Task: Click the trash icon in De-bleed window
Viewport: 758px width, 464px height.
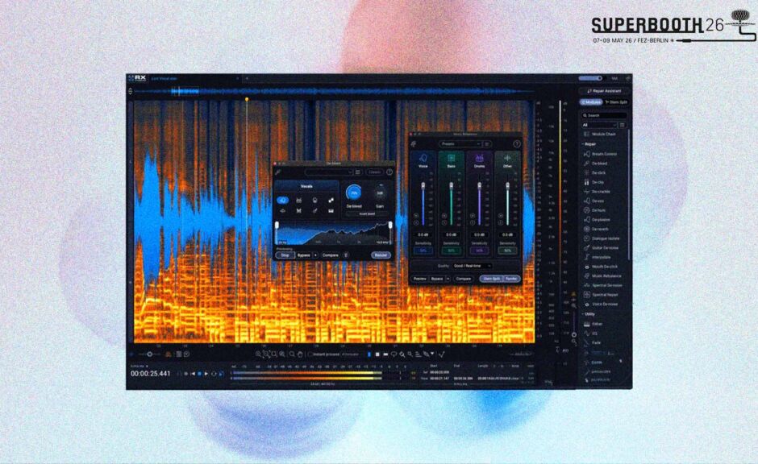Action: tap(346, 255)
